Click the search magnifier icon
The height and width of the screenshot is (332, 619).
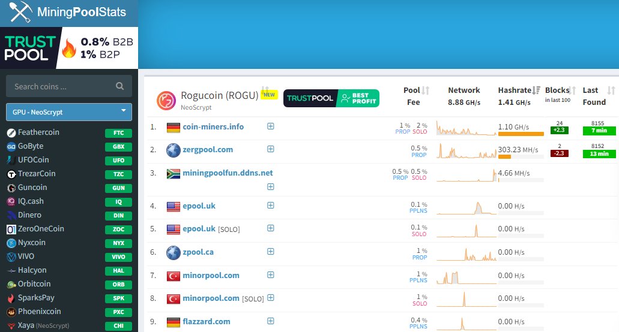(119, 86)
